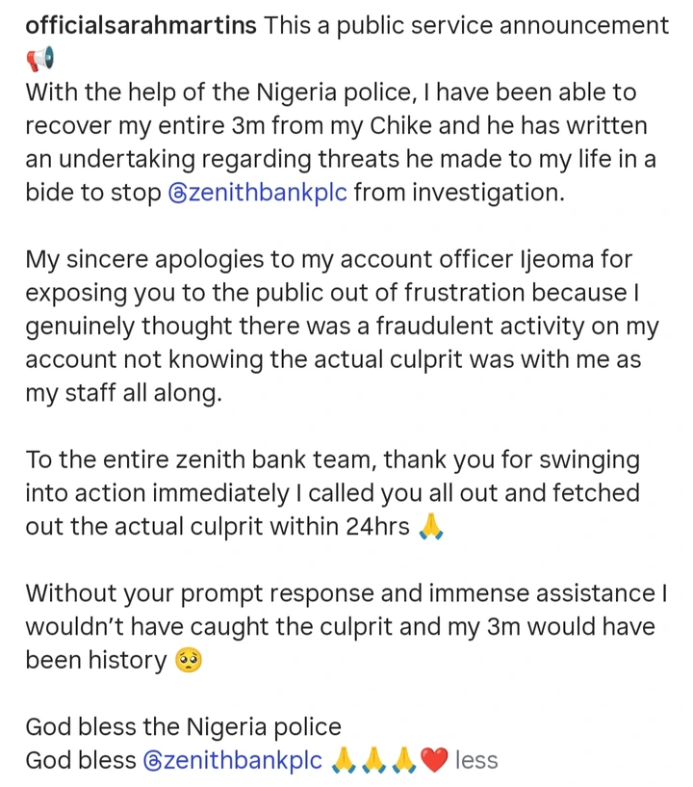Click the text 'This a public service announcement'
Viewport: 693px width, 787px height.
coord(466,26)
